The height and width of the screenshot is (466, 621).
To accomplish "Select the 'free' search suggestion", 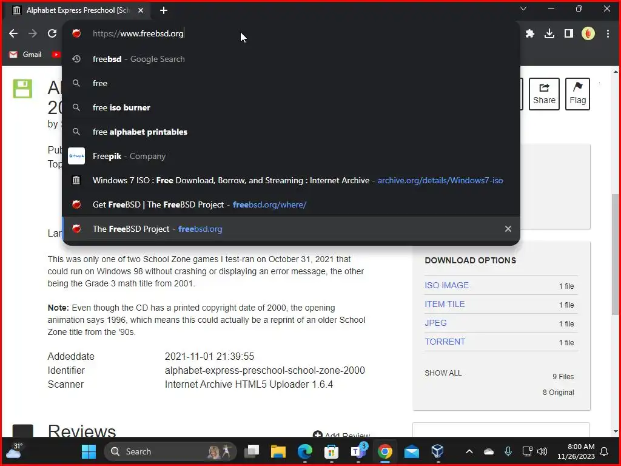I will pos(291,83).
